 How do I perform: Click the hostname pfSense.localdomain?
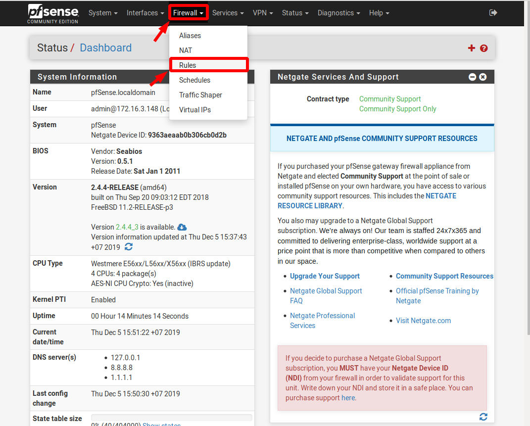(x=123, y=93)
